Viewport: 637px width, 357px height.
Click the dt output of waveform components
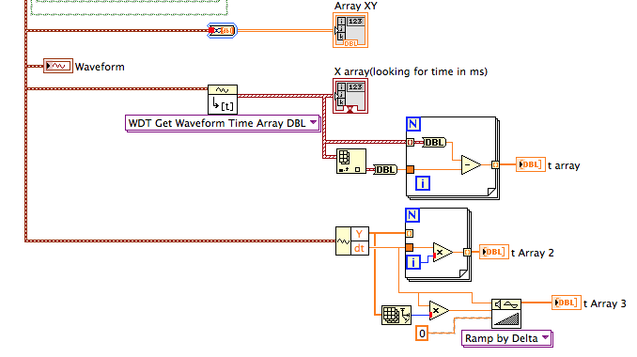(x=360, y=248)
